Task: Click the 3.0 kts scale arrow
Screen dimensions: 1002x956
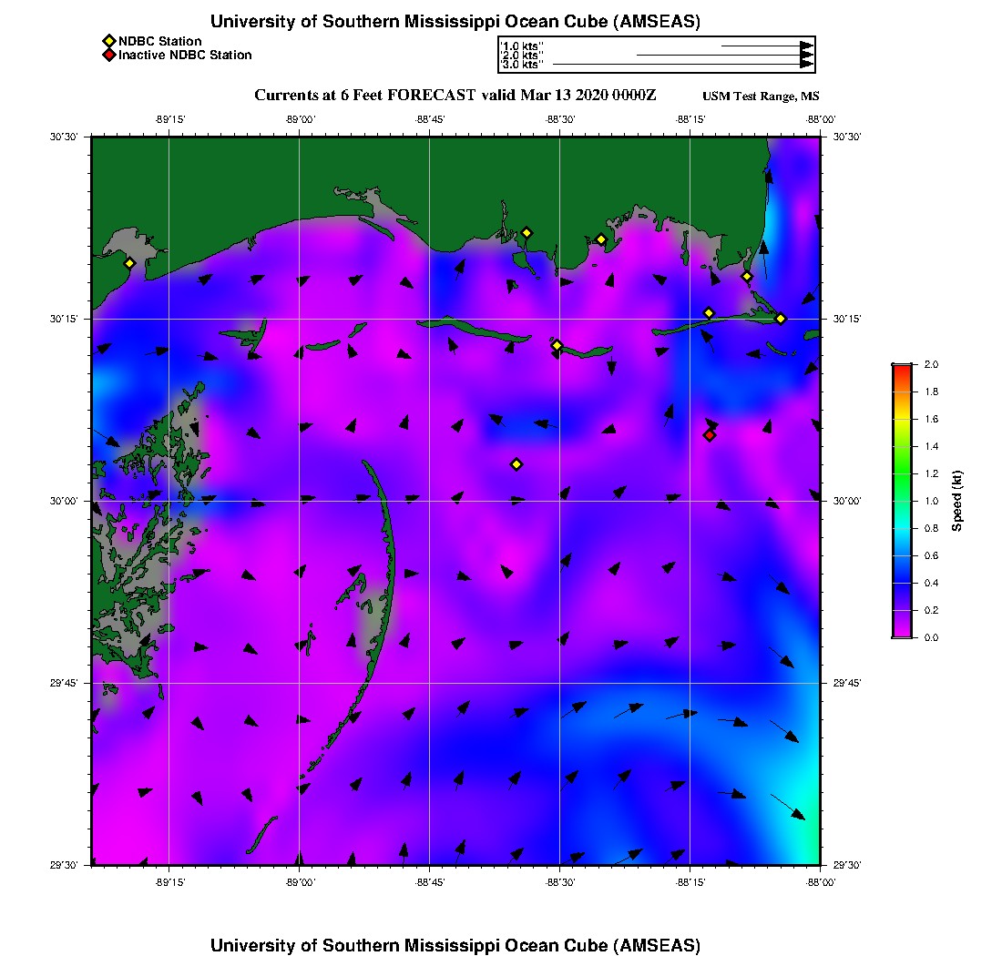Action: click(683, 65)
